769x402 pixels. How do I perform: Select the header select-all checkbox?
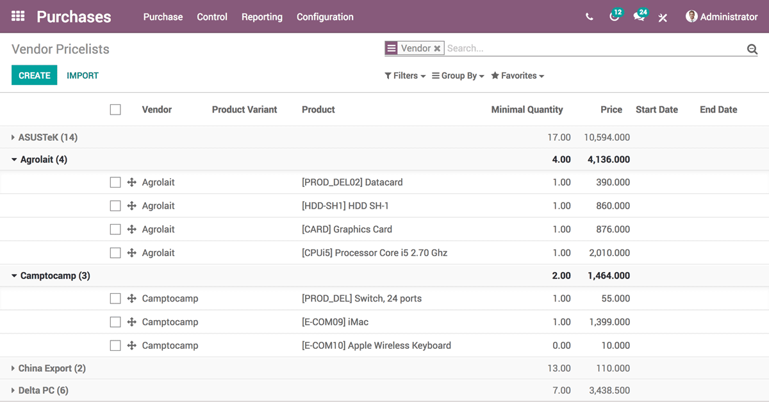[115, 109]
